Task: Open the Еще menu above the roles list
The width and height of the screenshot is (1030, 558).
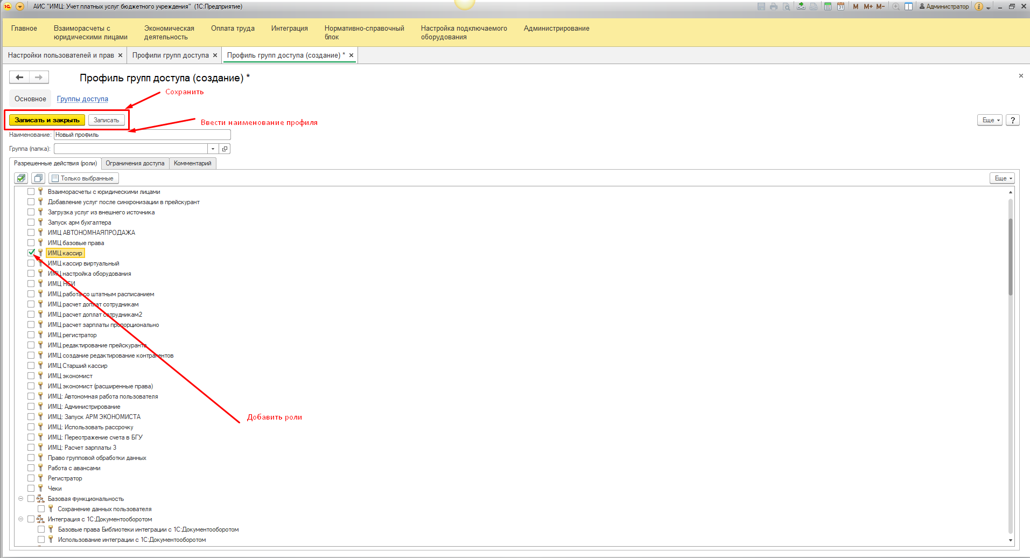Action: [x=1003, y=178]
